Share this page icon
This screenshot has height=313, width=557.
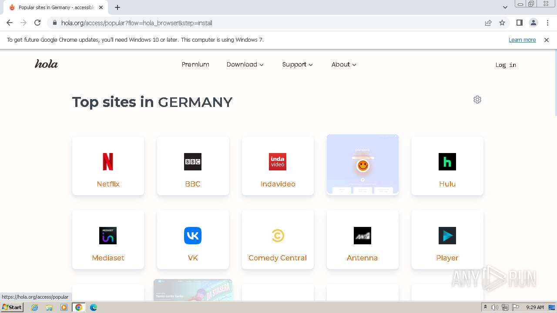pos(488,23)
